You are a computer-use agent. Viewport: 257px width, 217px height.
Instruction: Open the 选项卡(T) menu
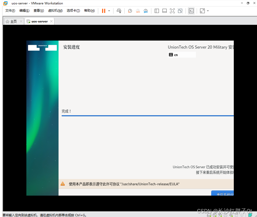pos(73,11)
